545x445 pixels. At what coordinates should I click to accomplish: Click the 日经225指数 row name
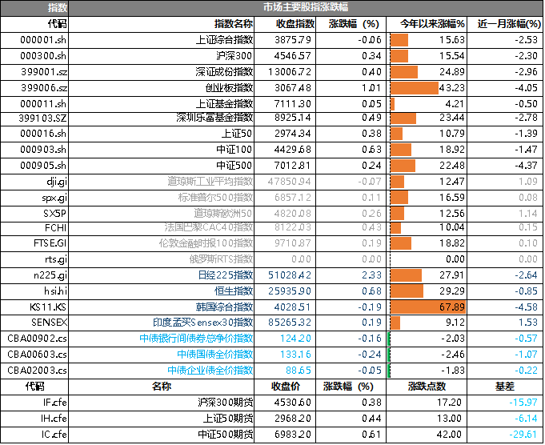pos(225,275)
